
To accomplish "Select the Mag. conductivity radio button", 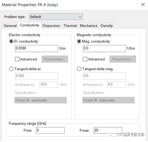I will click(x=79, y=41).
